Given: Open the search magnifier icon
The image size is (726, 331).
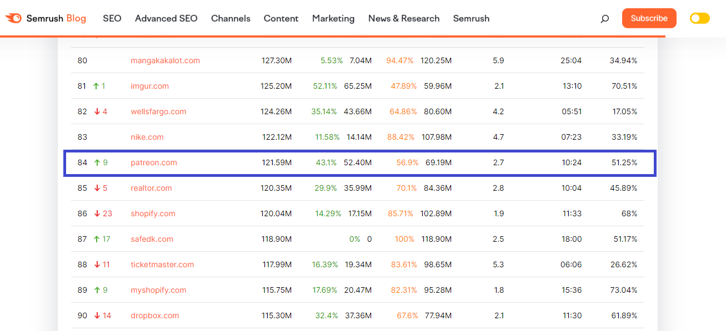Looking at the screenshot, I should point(604,18).
